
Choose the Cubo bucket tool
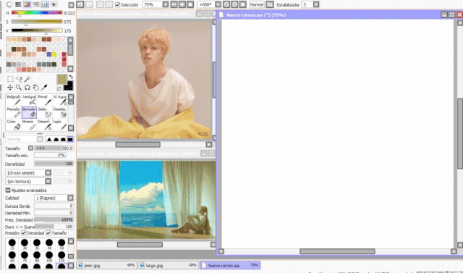pyautogui.click(x=13, y=125)
